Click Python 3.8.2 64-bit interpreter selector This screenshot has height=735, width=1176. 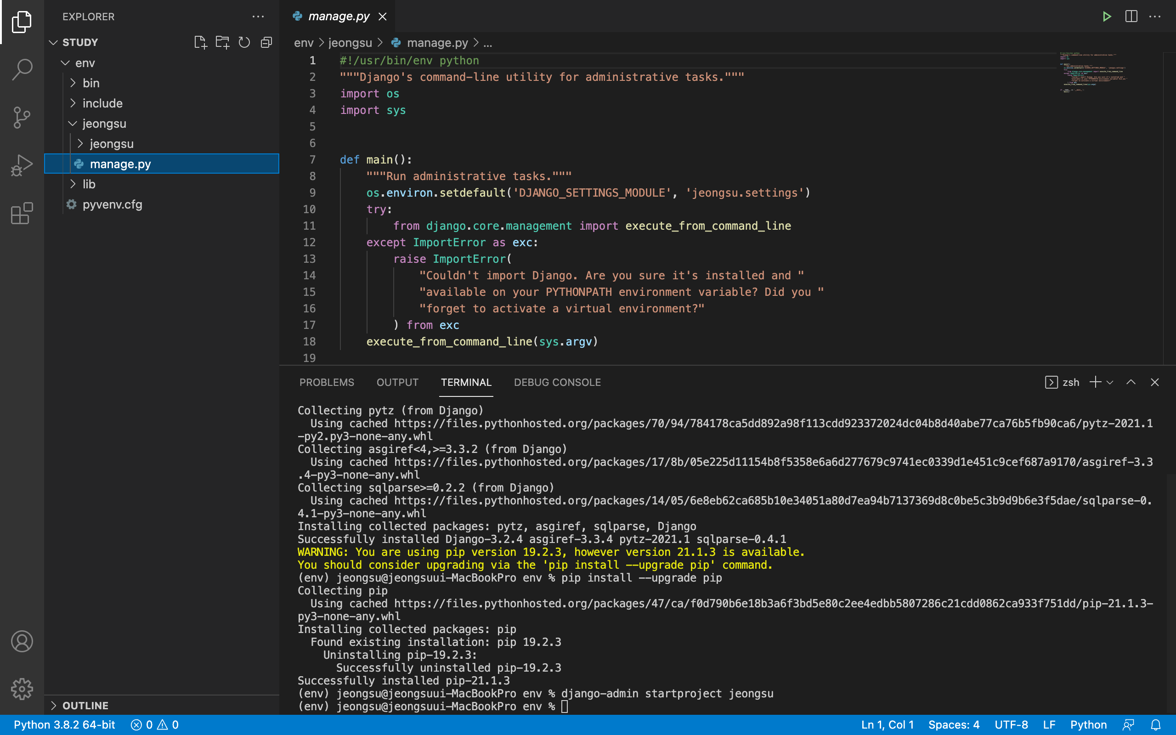point(64,725)
